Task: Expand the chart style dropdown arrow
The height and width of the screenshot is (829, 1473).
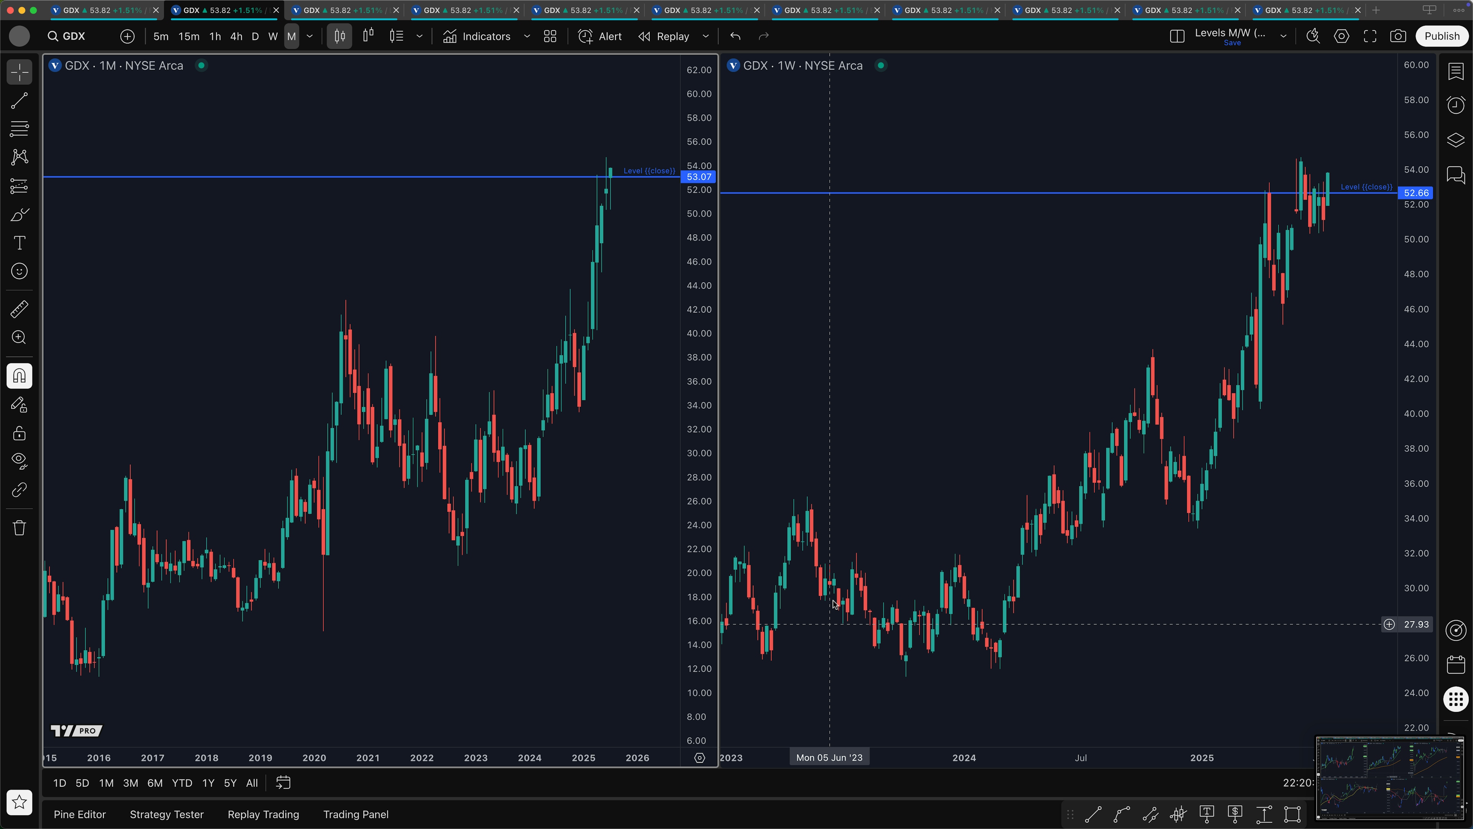Action: pos(419,36)
